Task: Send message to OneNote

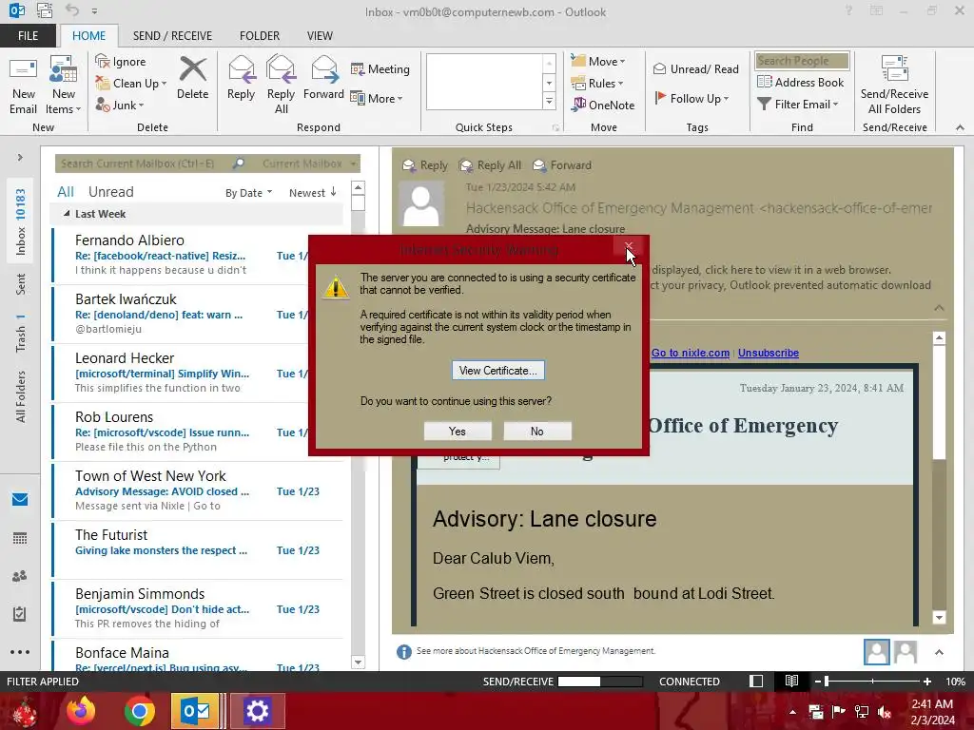Action: coord(603,105)
